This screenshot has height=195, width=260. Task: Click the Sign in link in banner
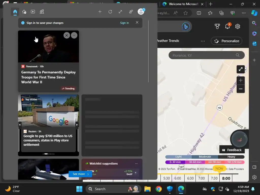pyautogui.click(x=124, y=23)
